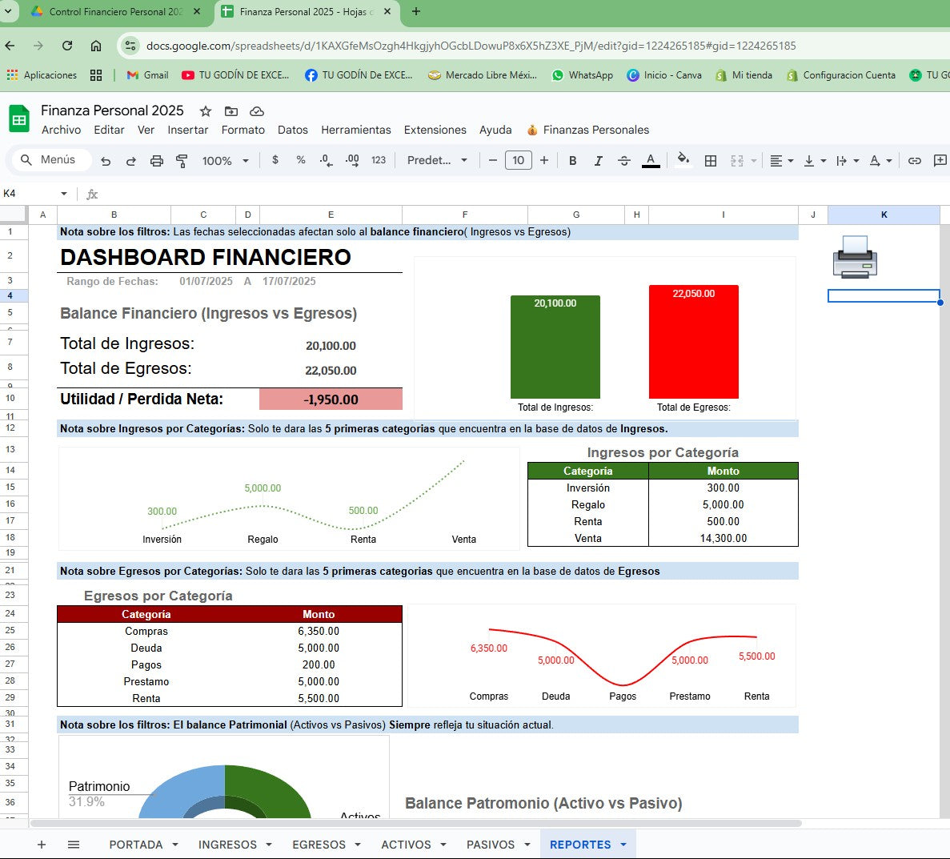This screenshot has height=859, width=950.
Task: Open the borders tool
Action: click(711, 161)
